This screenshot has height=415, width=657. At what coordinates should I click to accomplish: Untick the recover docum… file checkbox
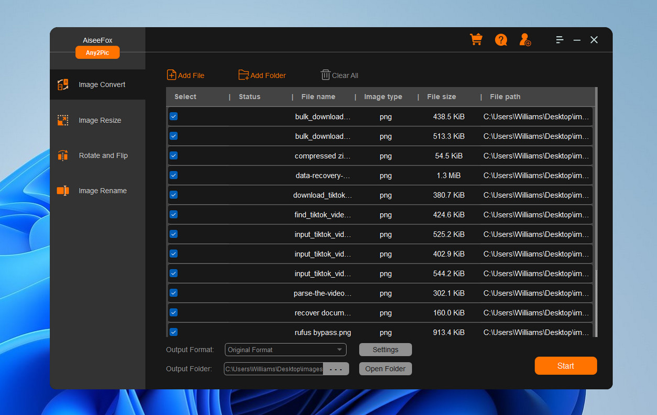point(173,312)
